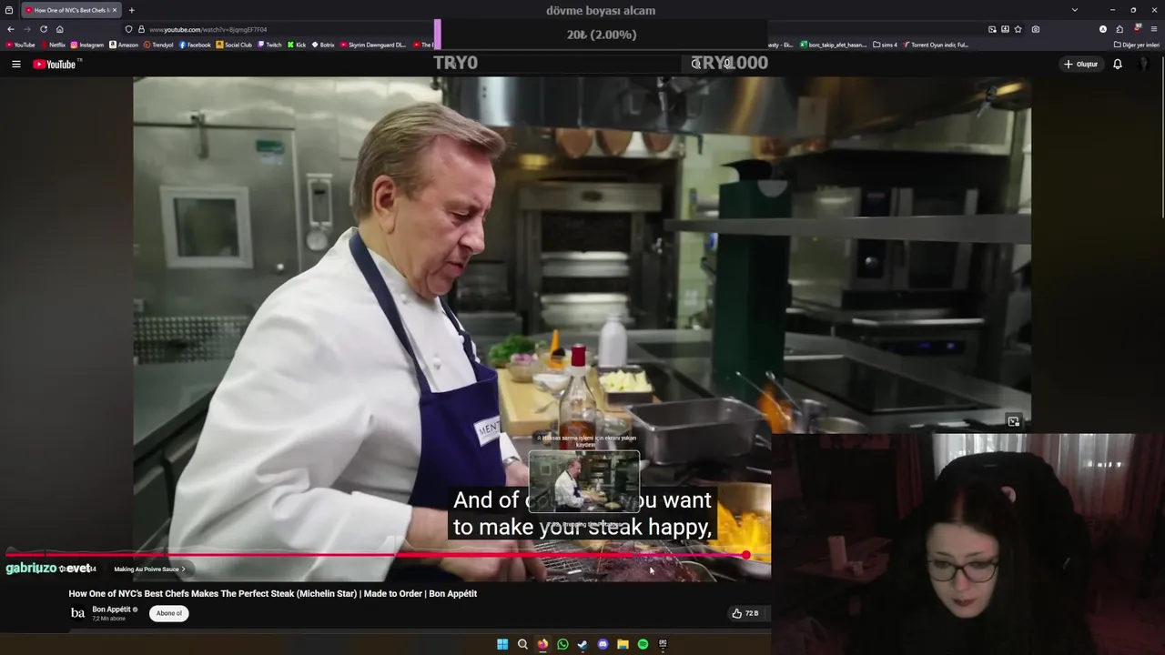Click the video preview thumbnail popup
Image resolution: width=1165 pixels, height=655 pixels.
[584, 482]
